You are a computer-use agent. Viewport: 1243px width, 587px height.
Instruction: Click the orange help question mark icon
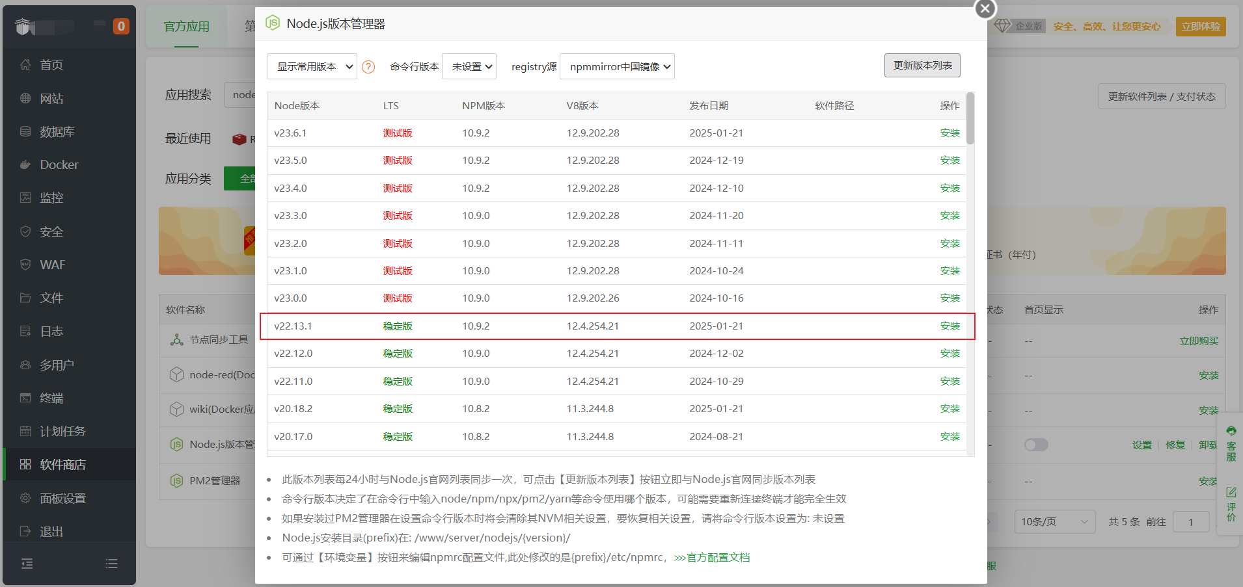click(x=368, y=67)
